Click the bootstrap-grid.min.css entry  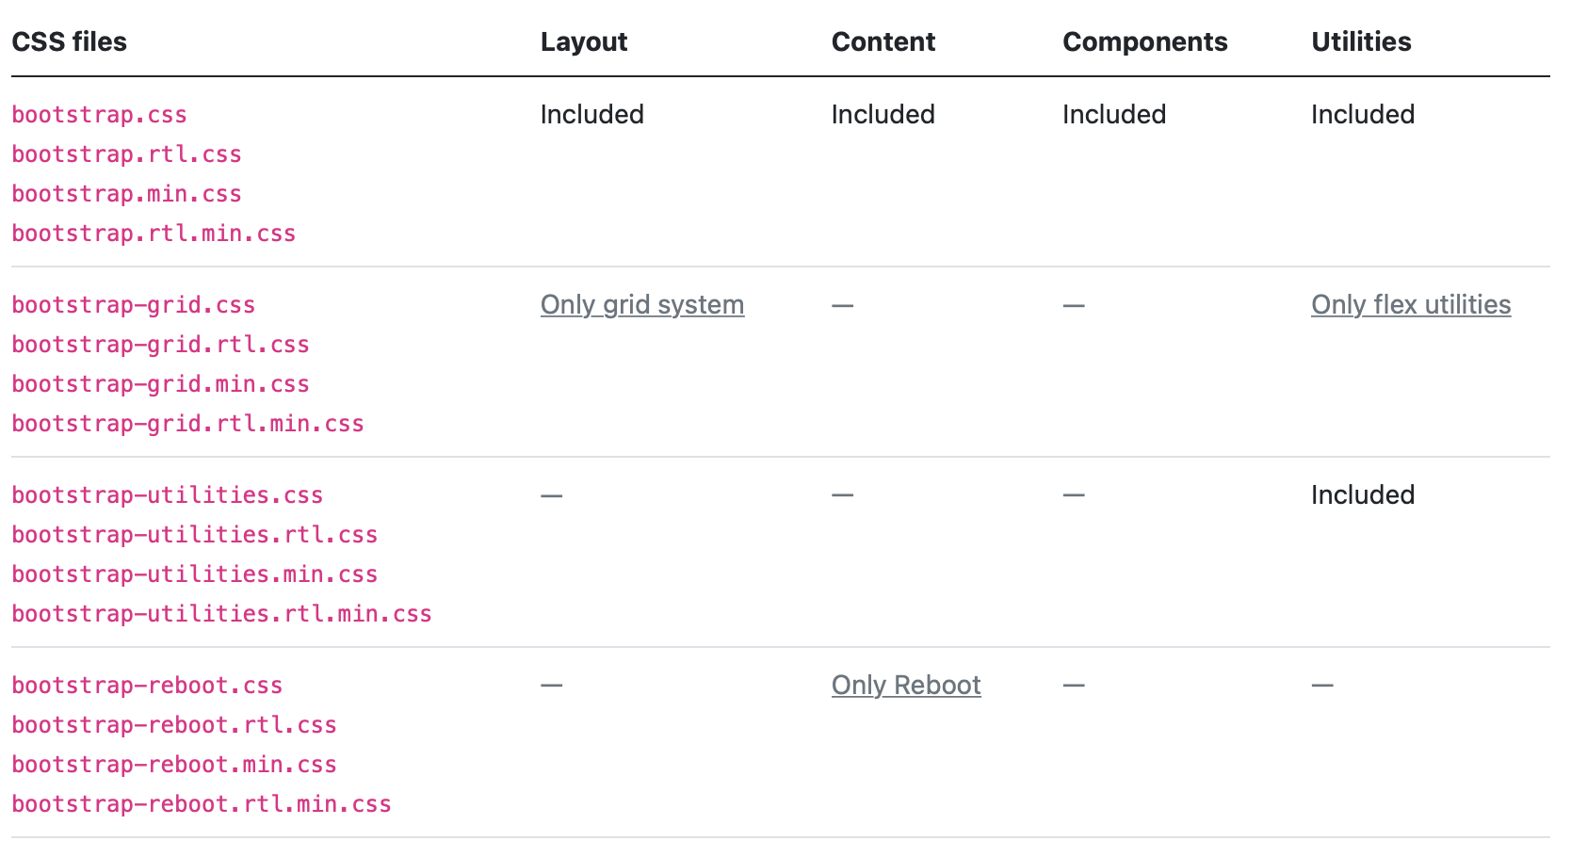pos(160,384)
